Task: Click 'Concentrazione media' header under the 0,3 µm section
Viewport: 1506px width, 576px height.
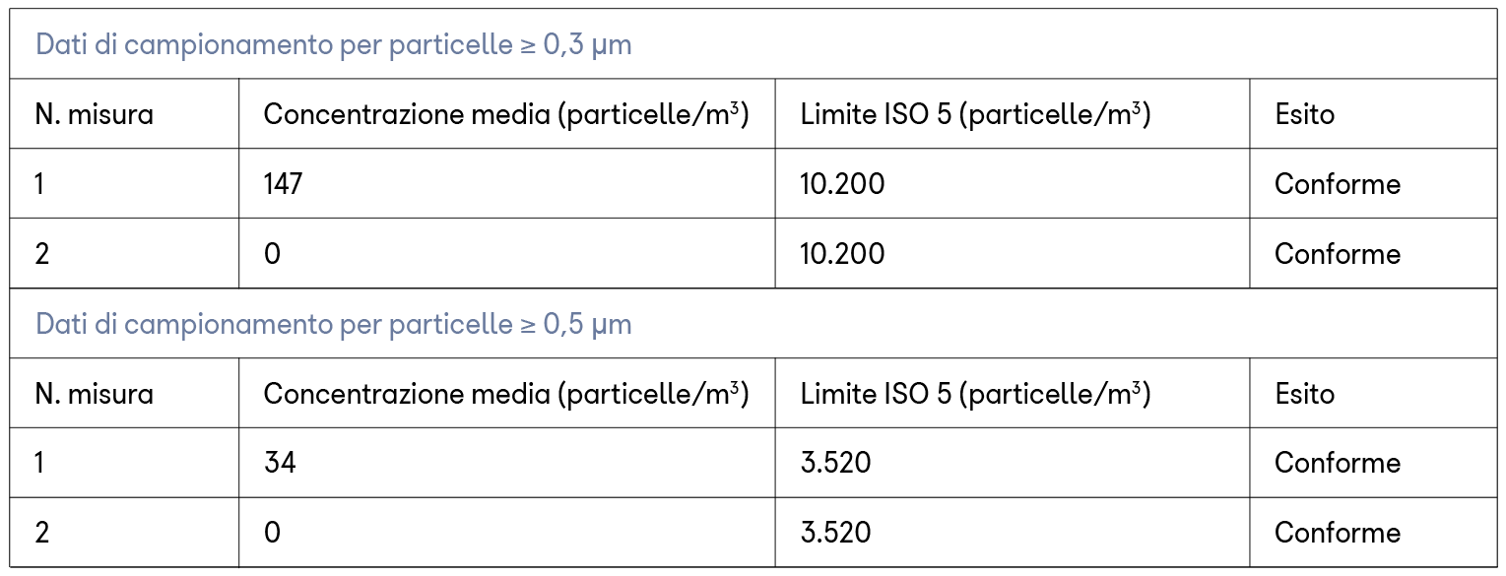Action: (506, 114)
